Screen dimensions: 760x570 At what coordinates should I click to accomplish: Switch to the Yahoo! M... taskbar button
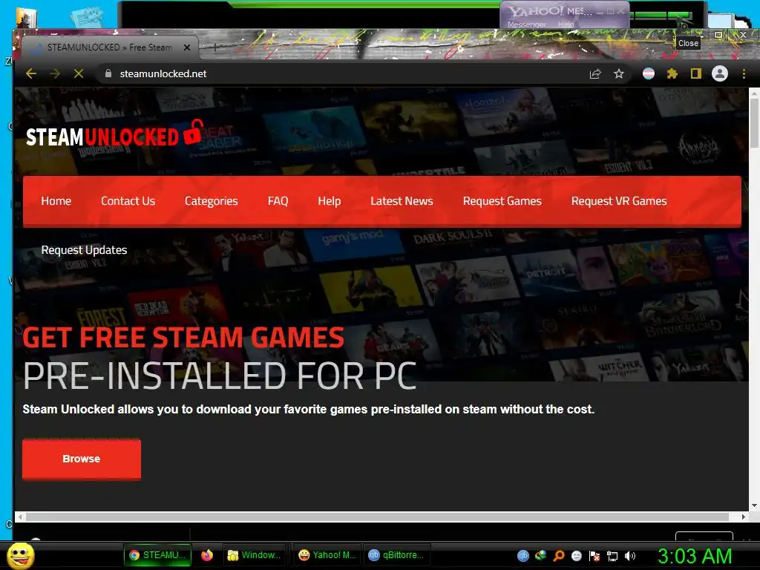click(x=327, y=555)
